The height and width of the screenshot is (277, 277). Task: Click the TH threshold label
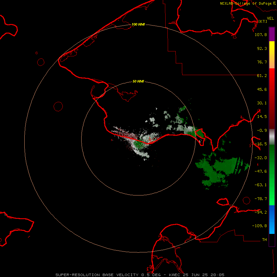(264, 240)
